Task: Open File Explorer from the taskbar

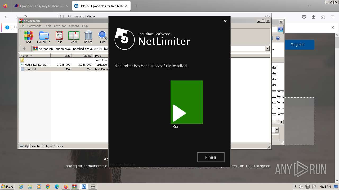Action: click(x=30, y=187)
